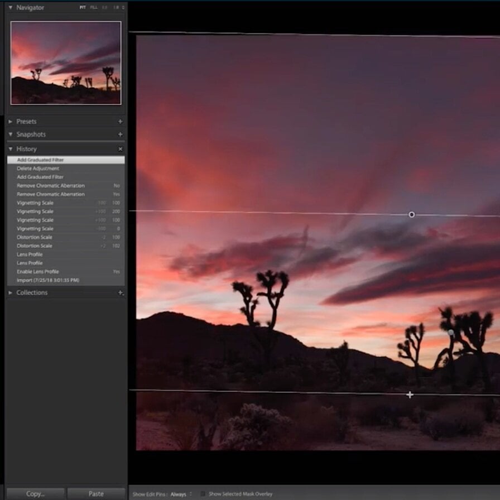The image size is (500, 500).
Task: Enable Show Selected Mask Overlay checkbox
Action: point(203,494)
